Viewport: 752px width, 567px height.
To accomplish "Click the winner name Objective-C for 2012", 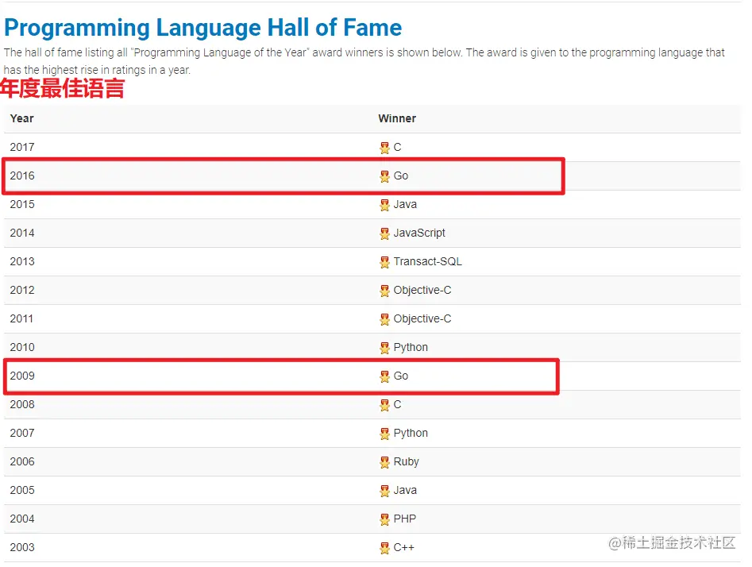I will pos(422,290).
